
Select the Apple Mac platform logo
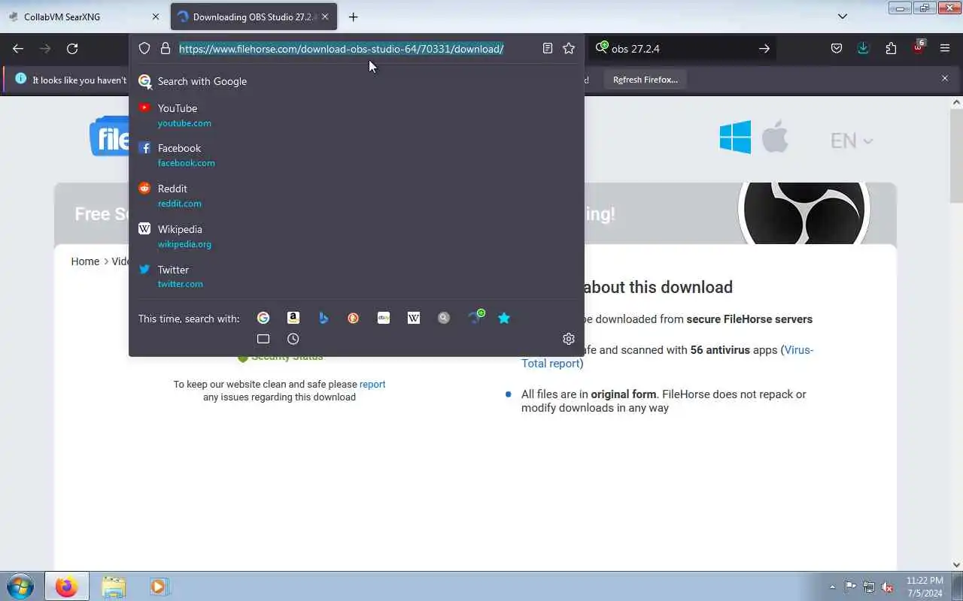pyautogui.click(x=775, y=137)
